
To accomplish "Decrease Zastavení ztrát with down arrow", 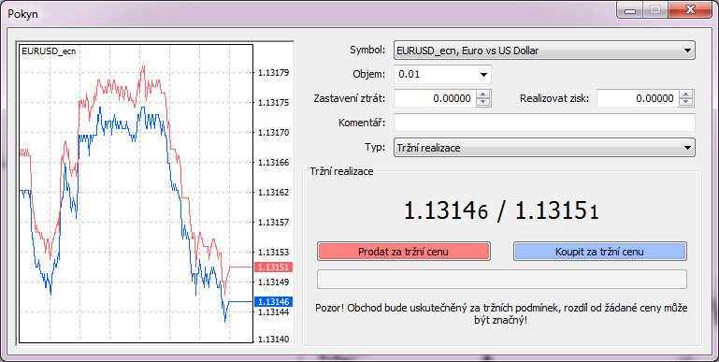I will [482, 102].
